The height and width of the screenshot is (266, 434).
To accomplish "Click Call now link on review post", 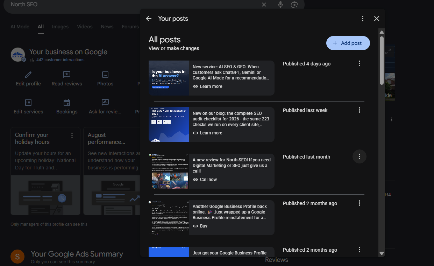I will tap(205, 180).
